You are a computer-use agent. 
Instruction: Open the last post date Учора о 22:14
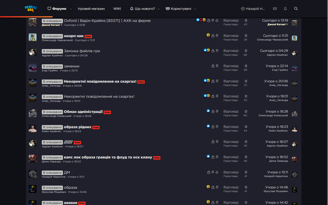(277, 66)
